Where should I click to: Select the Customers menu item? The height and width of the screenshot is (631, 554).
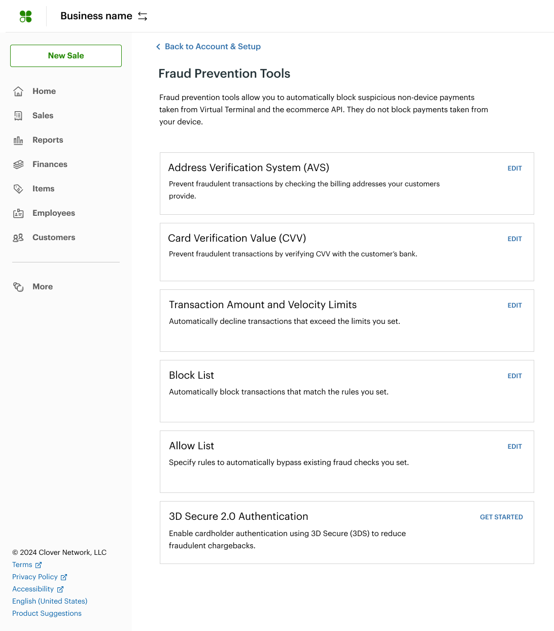coord(53,237)
